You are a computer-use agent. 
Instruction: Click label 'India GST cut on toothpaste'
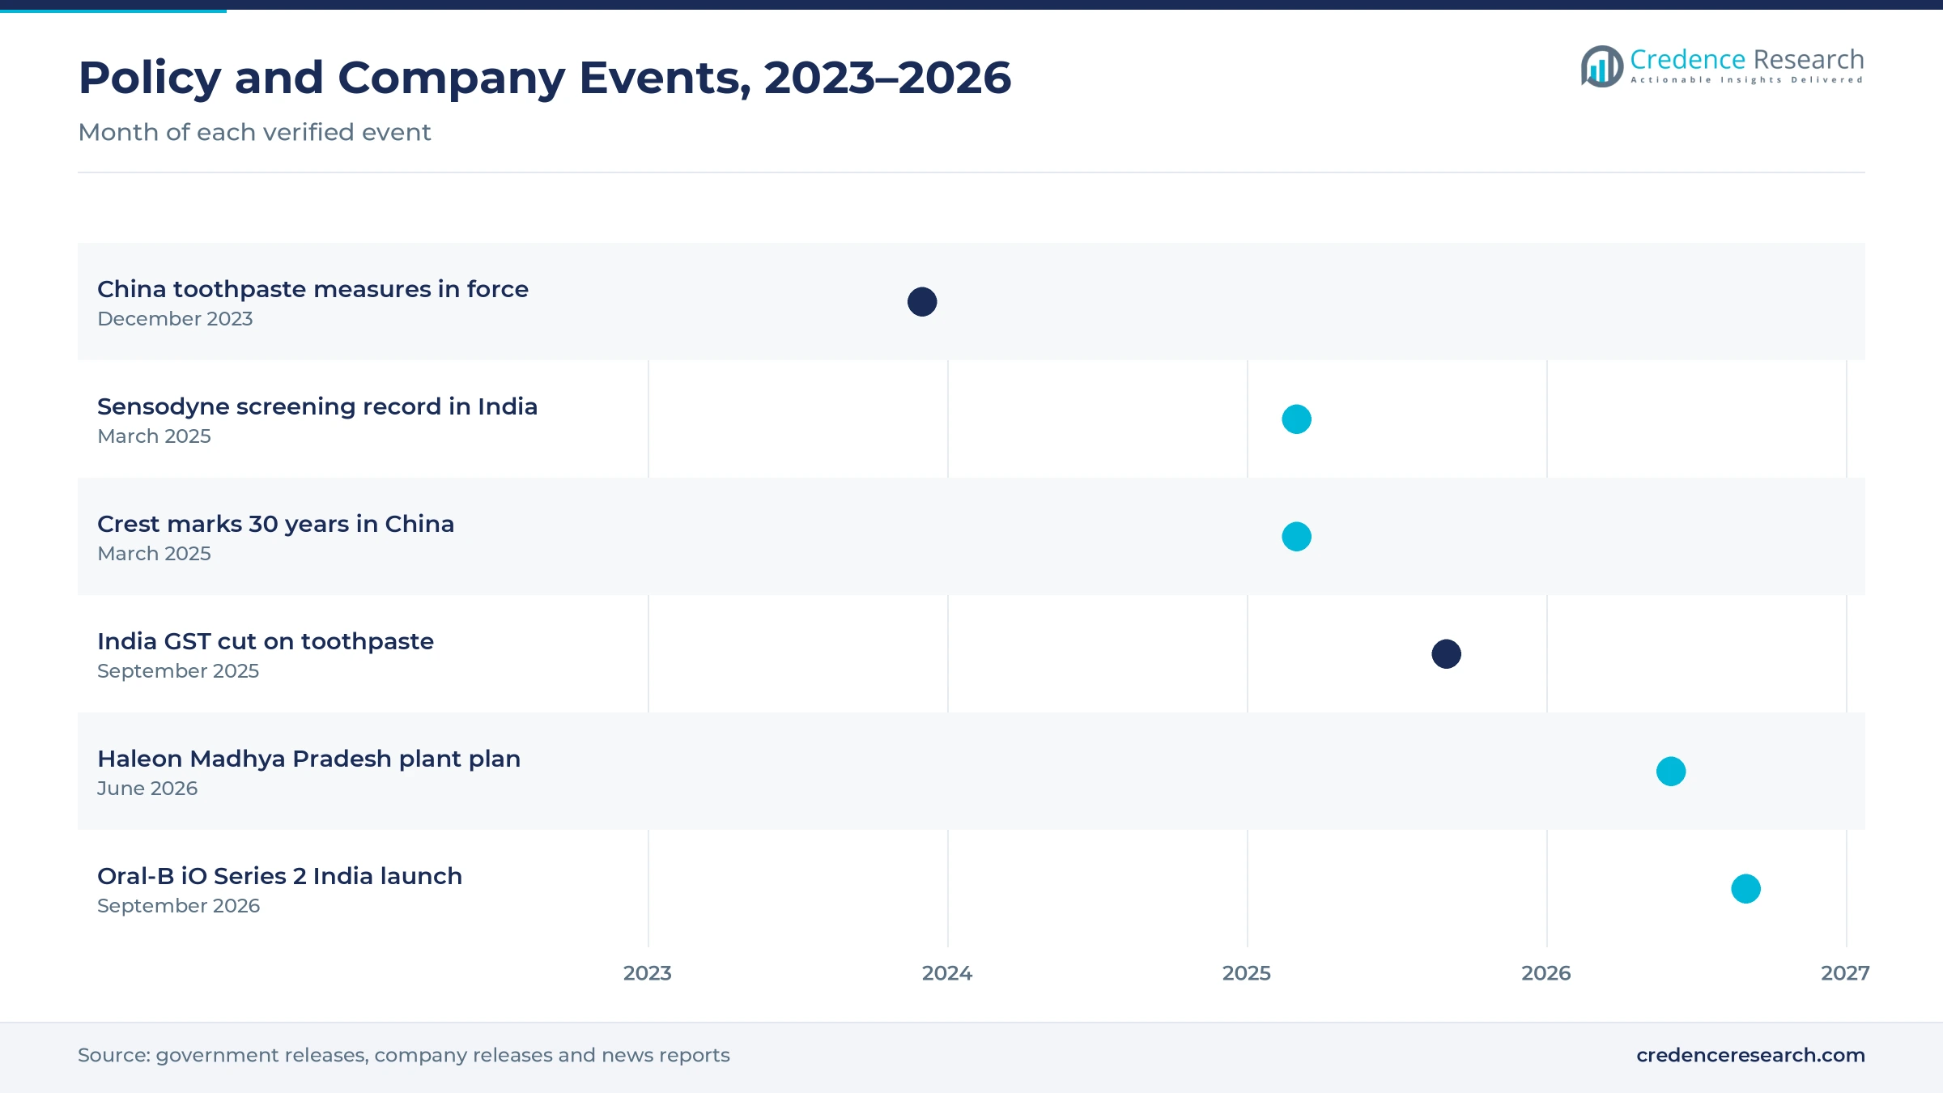pyautogui.click(x=266, y=641)
